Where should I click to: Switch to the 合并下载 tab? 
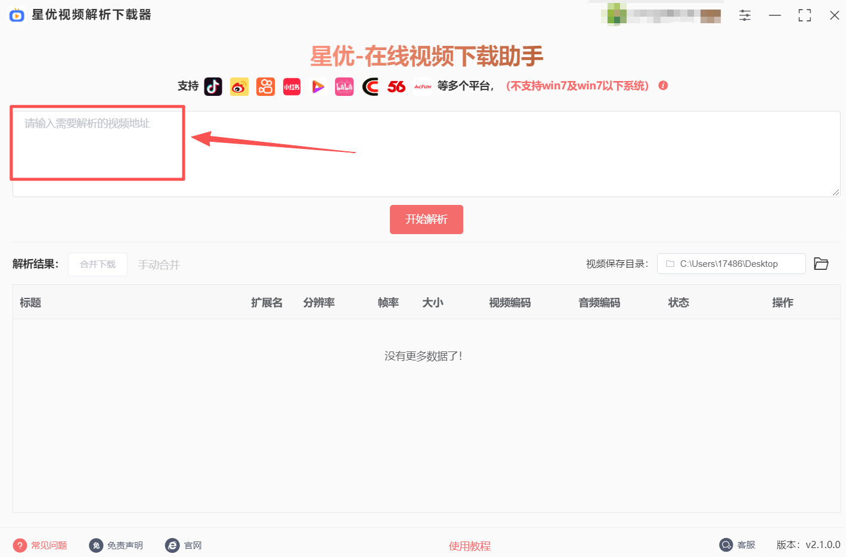click(x=97, y=264)
